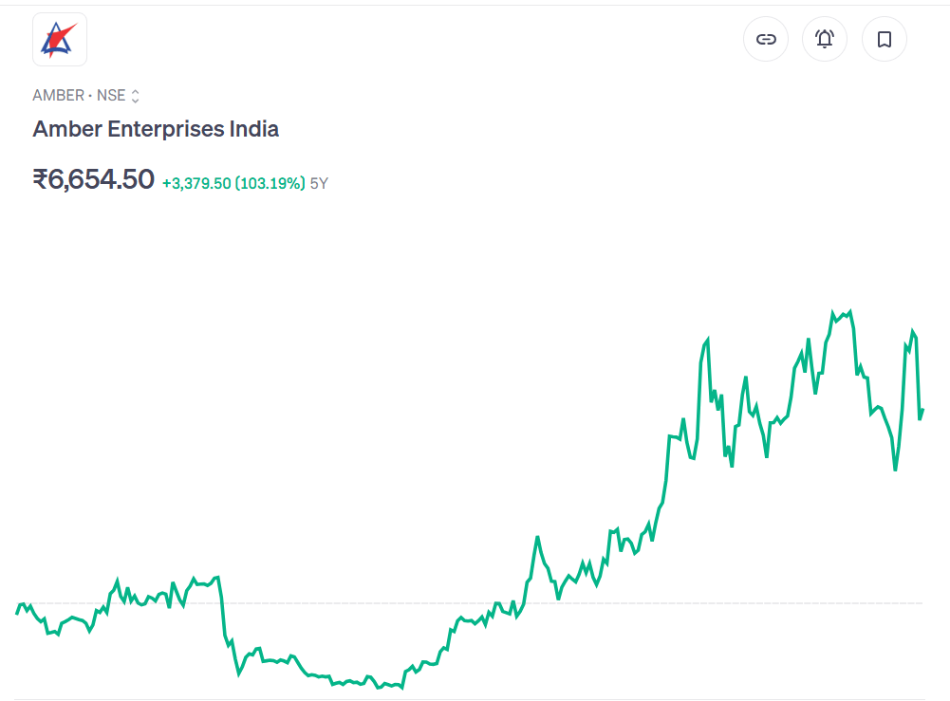
Task: Bookmark this stock to the watchlist
Action: 884,40
